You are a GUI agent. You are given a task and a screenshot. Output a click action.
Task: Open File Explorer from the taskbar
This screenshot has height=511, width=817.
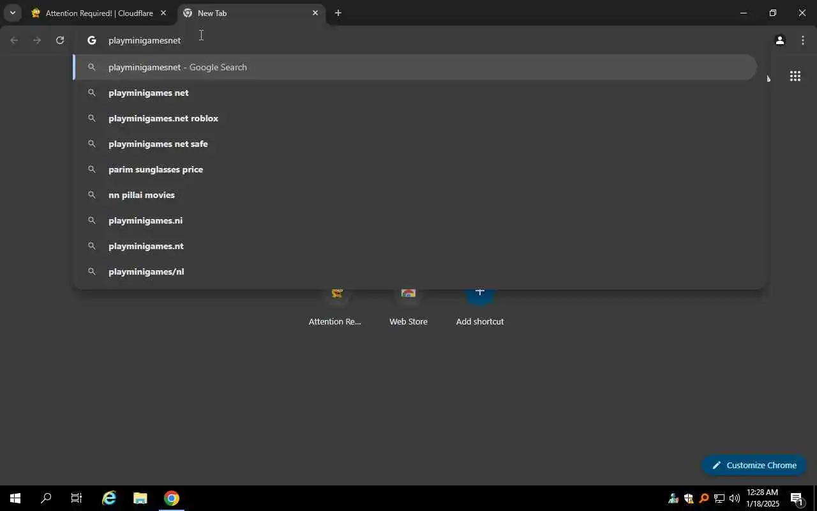[140, 498]
